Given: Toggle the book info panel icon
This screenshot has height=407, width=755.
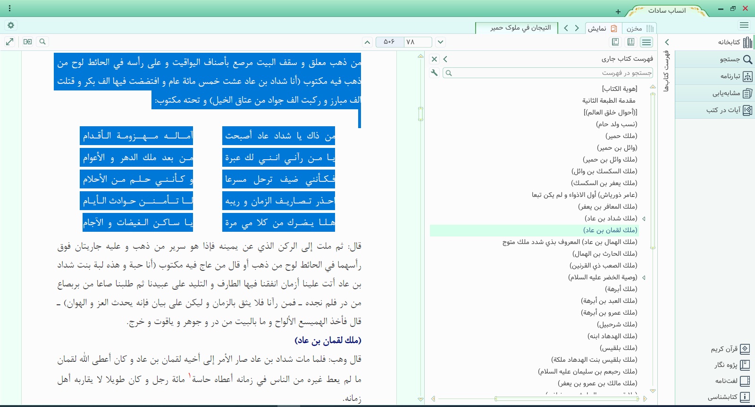Looking at the screenshot, I should pyautogui.click(x=631, y=42).
